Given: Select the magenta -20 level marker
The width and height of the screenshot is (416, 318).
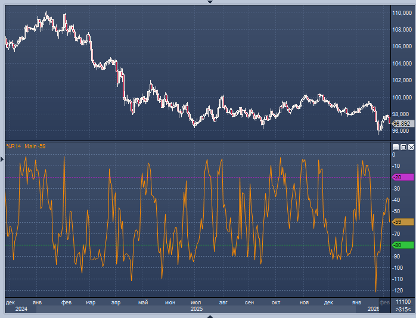Looking at the screenshot, I should coord(398,177).
